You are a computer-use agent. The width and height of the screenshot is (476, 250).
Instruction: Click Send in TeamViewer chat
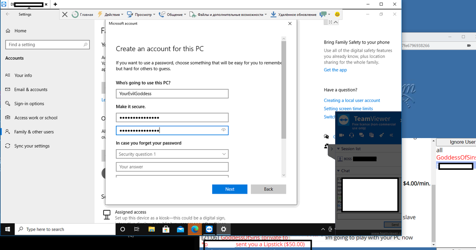pos(392,225)
